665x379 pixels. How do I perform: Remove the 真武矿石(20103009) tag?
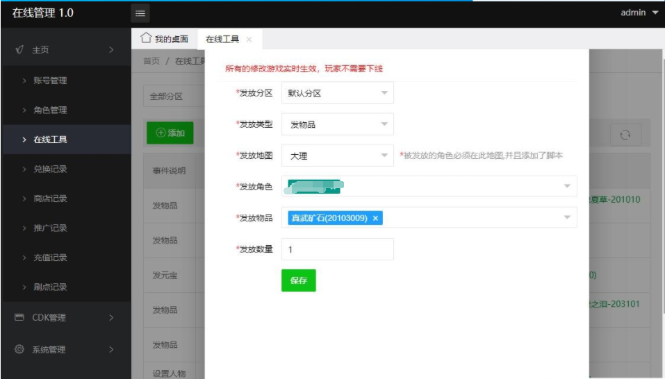coord(376,218)
